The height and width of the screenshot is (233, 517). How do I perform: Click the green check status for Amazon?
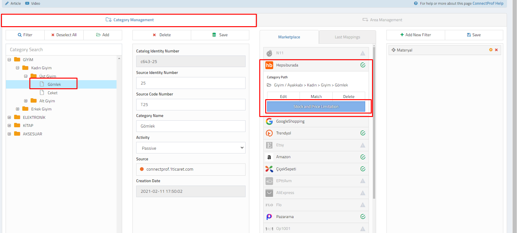363,157
